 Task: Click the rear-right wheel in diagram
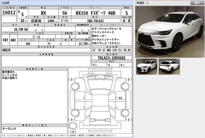125,113
